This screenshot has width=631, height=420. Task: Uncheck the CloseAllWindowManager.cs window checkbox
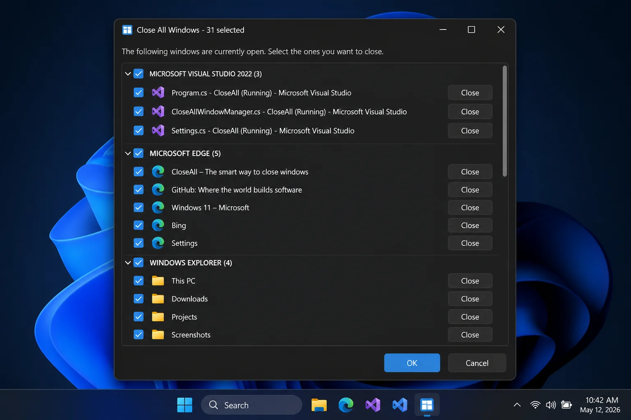pyautogui.click(x=139, y=112)
